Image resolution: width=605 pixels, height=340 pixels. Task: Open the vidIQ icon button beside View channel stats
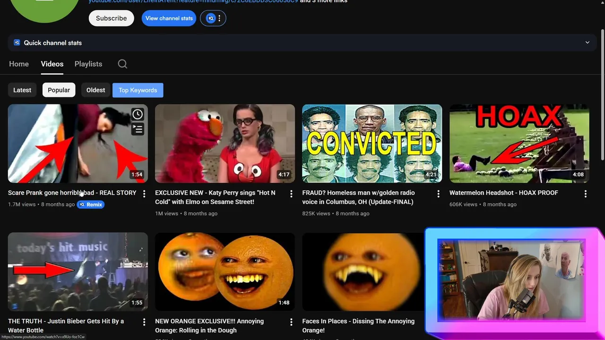pos(213,18)
